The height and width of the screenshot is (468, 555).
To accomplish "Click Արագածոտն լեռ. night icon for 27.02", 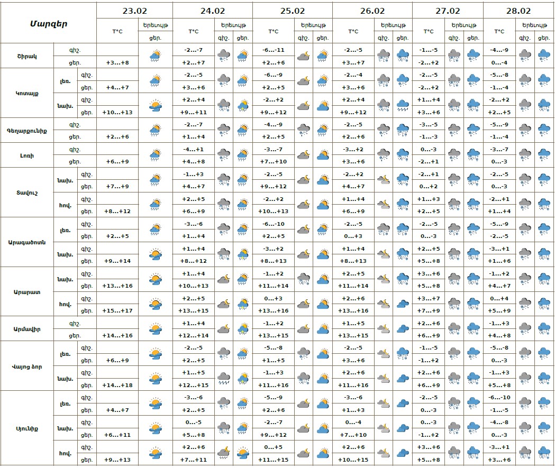I will (x=454, y=229).
